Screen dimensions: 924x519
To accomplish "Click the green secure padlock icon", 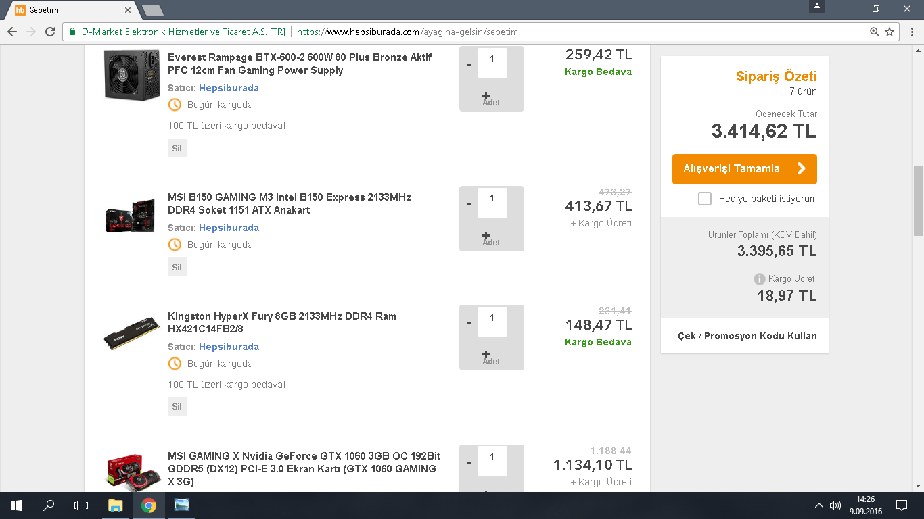I will 72,32.
